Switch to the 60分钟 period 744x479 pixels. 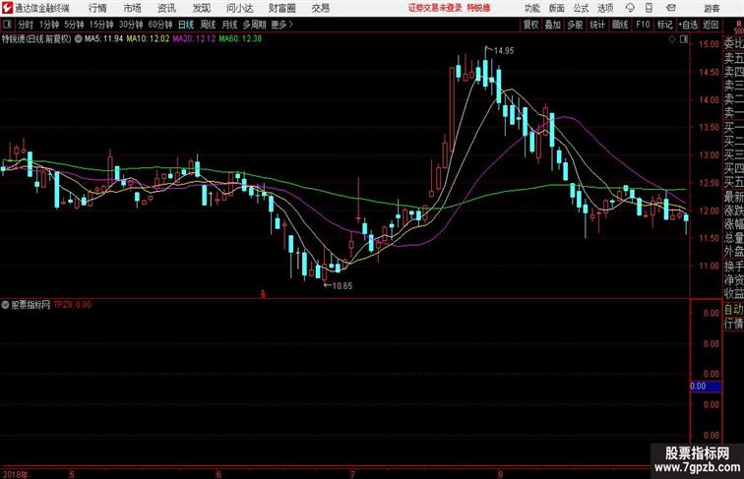(x=160, y=25)
